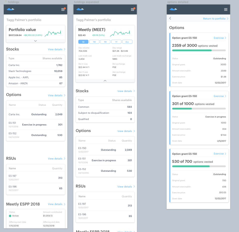Select Slack Technologies stock row

pos(35,71)
